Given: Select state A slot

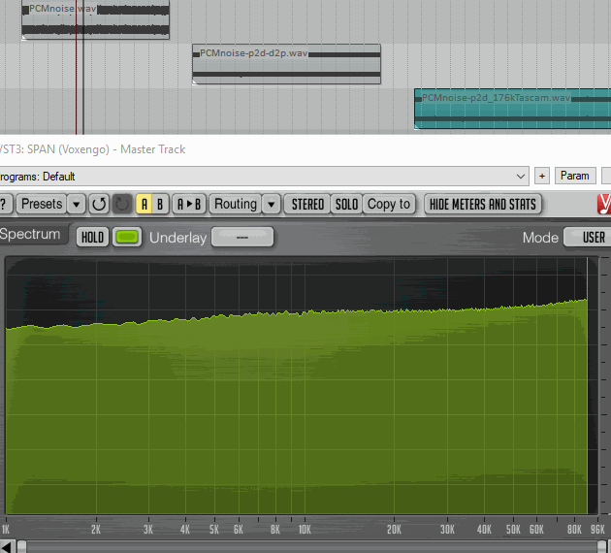Looking at the screenshot, I should (144, 204).
